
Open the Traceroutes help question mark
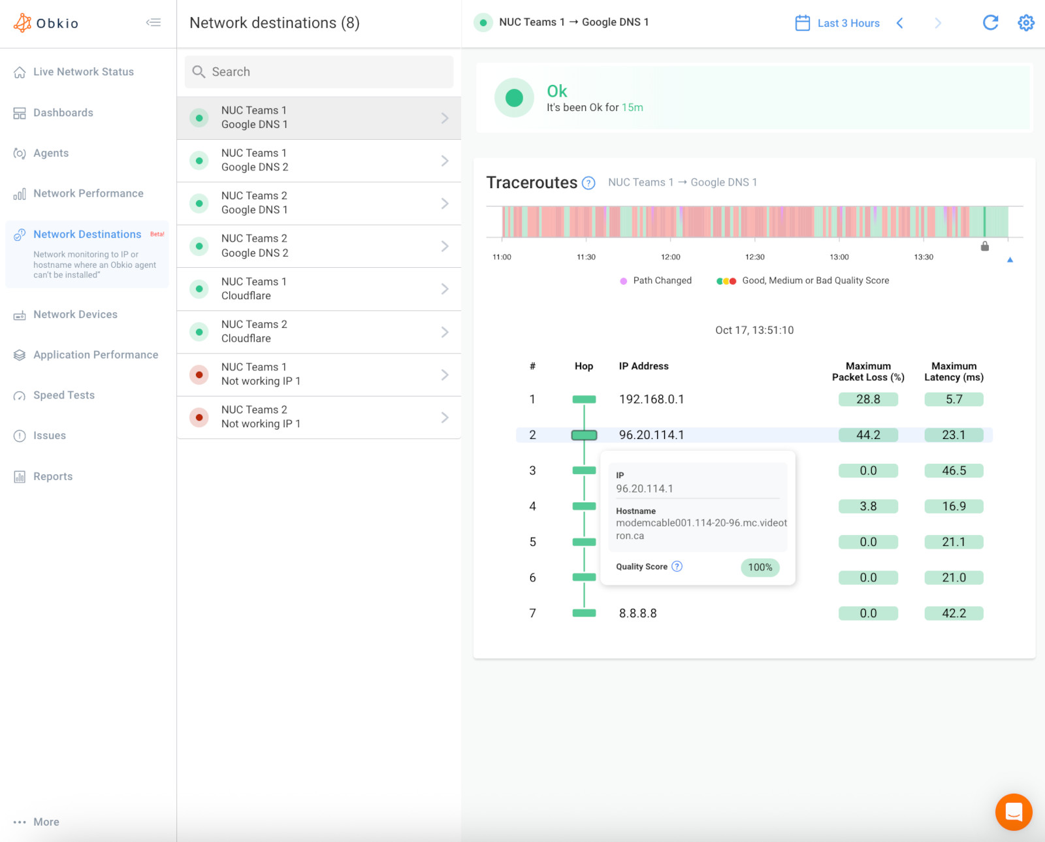[x=588, y=183]
